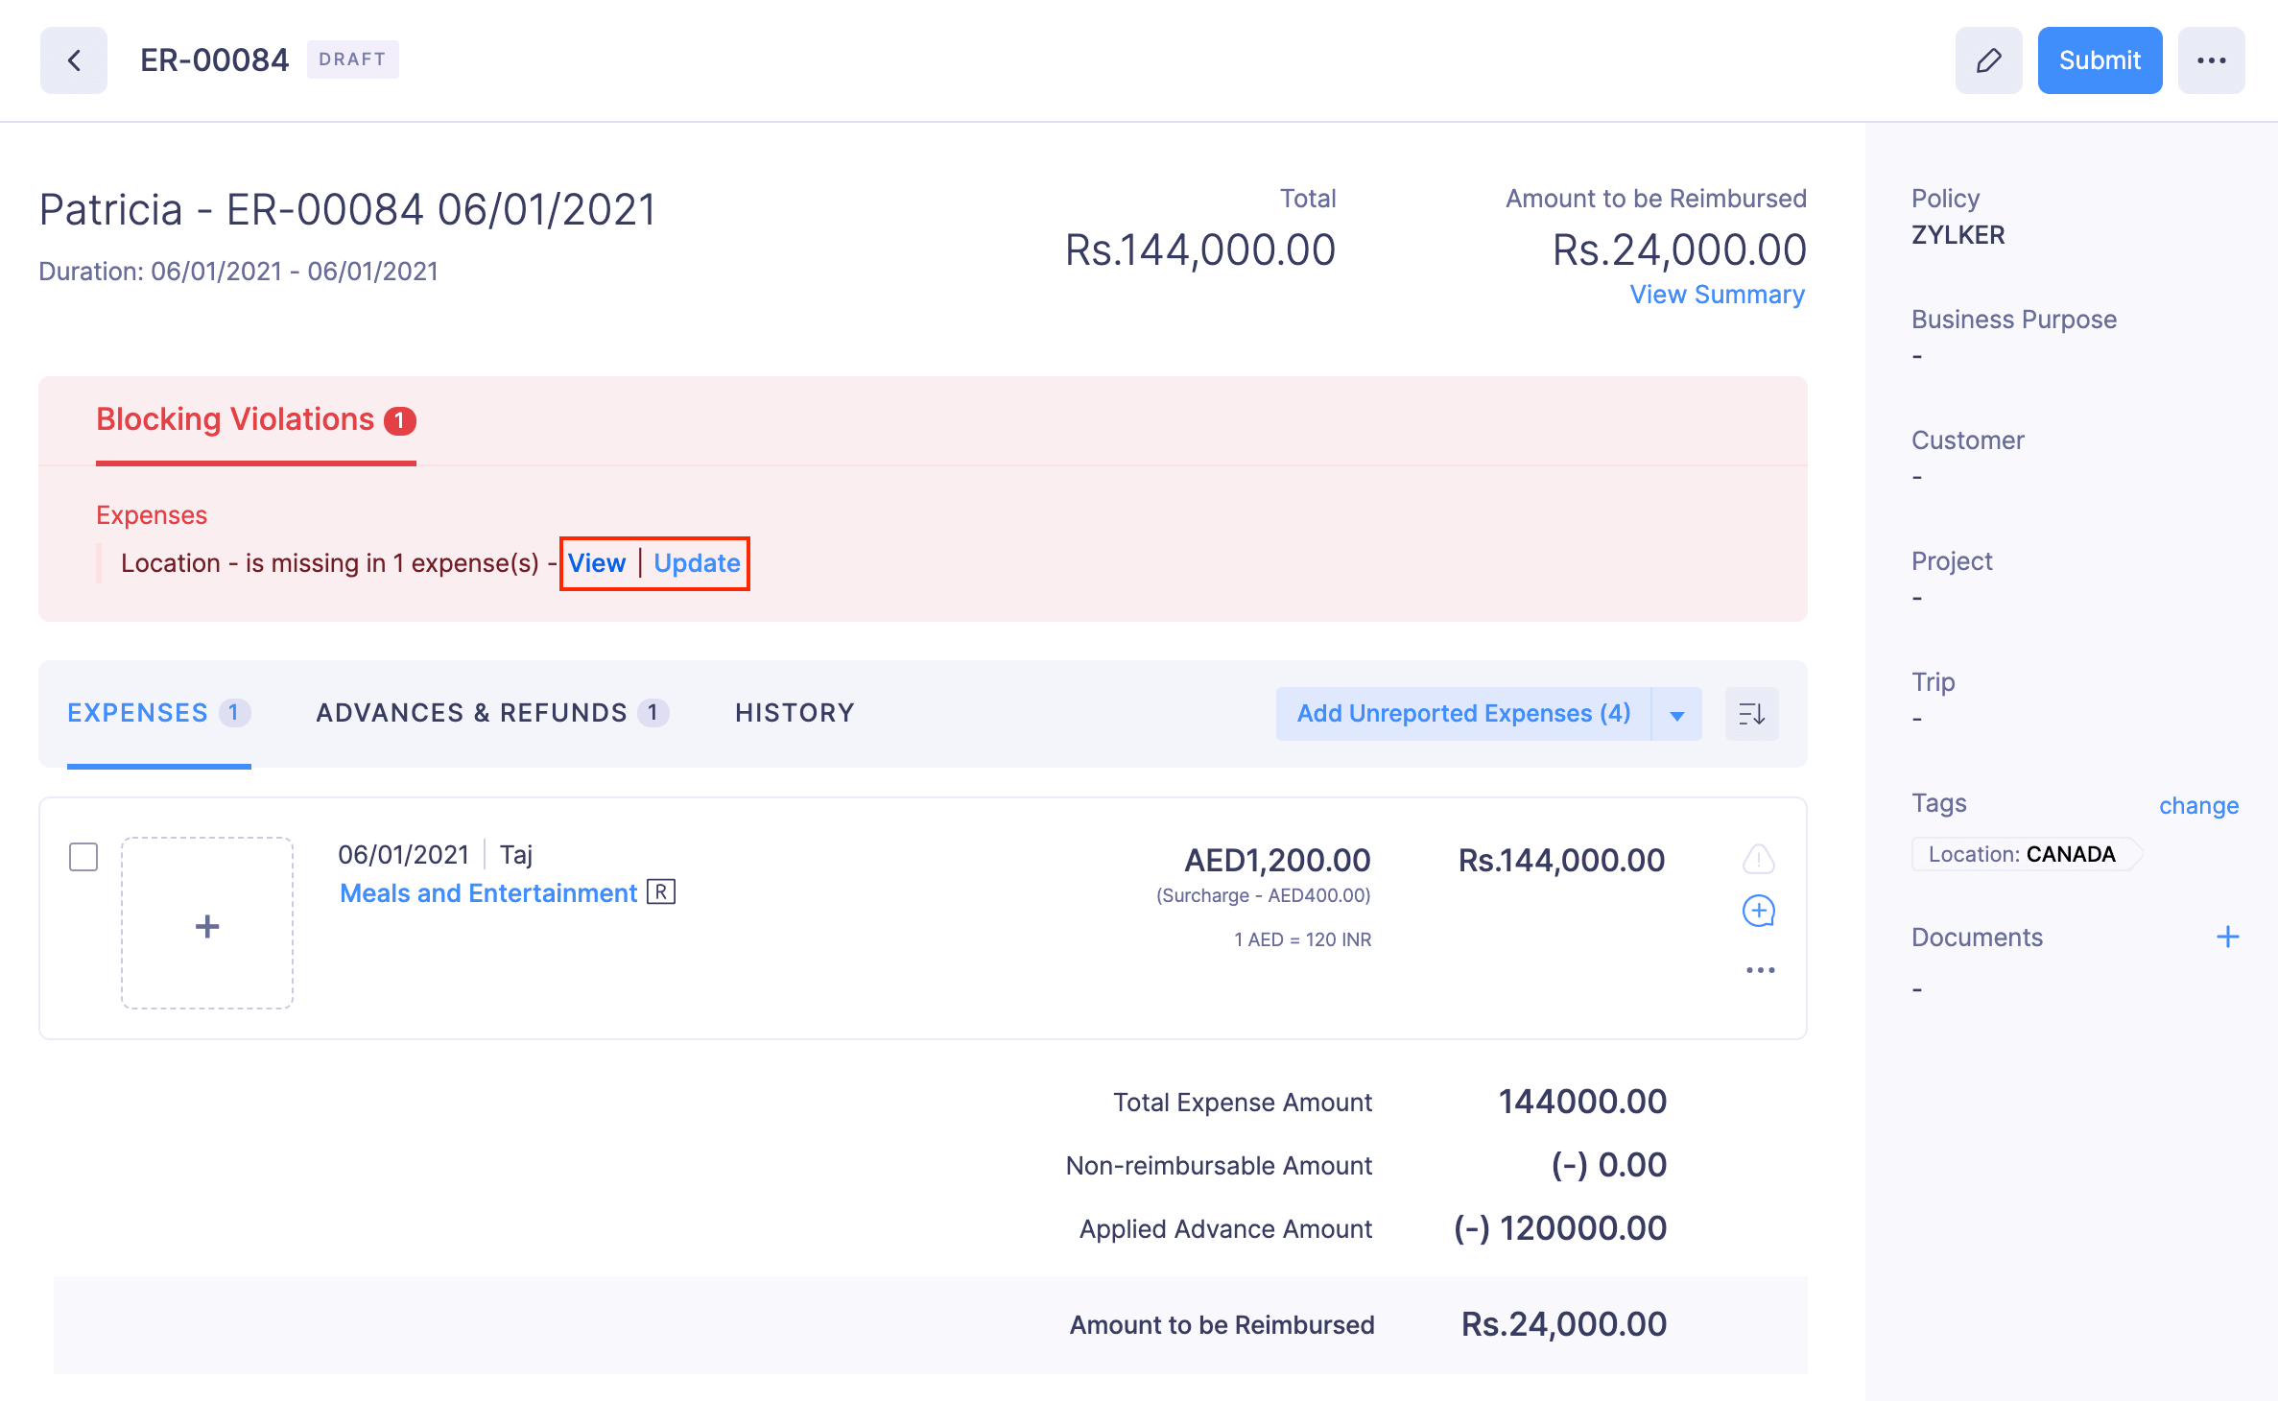Click the receipt upload placeholder box

(207, 923)
